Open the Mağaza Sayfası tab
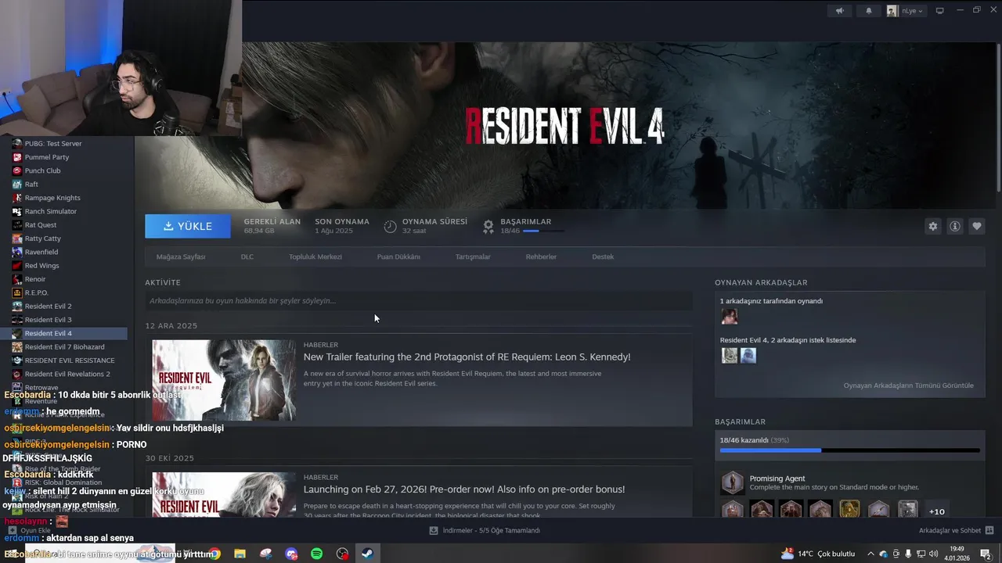This screenshot has height=563, width=1002. tap(181, 256)
